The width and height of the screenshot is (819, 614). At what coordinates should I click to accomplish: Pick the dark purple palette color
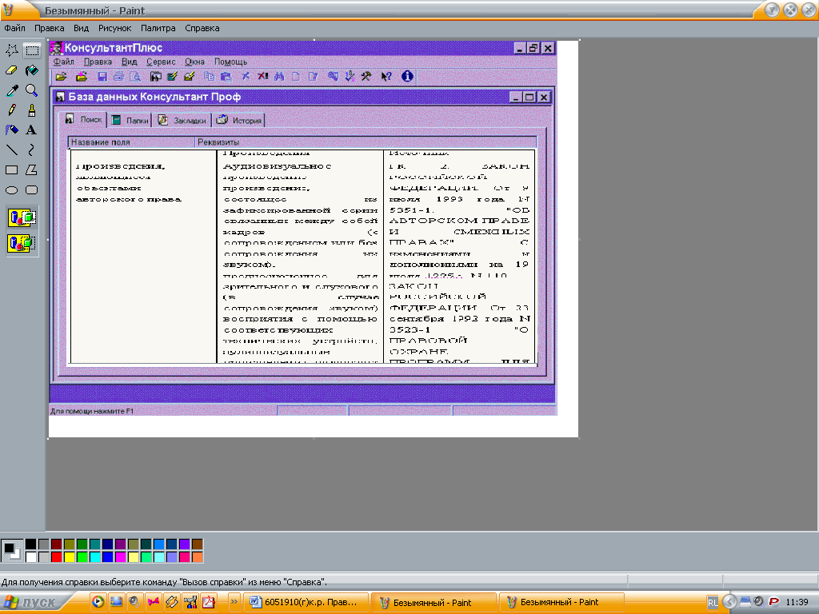(x=120, y=544)
